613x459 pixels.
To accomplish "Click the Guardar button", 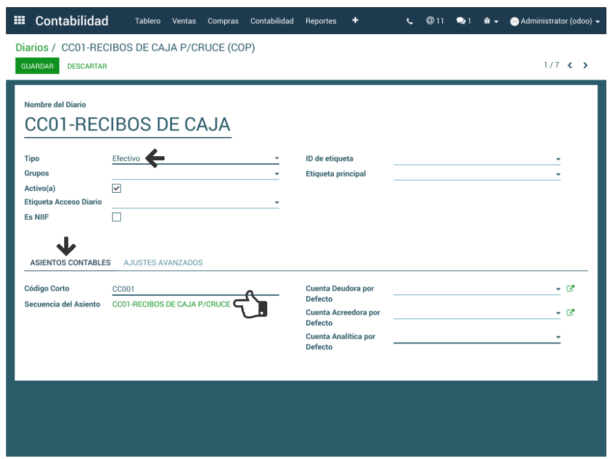I will coord(37,66).
